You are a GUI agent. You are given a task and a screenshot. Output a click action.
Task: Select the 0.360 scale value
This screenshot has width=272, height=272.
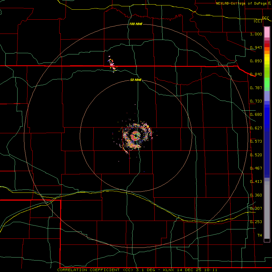(x=256, y=195)
